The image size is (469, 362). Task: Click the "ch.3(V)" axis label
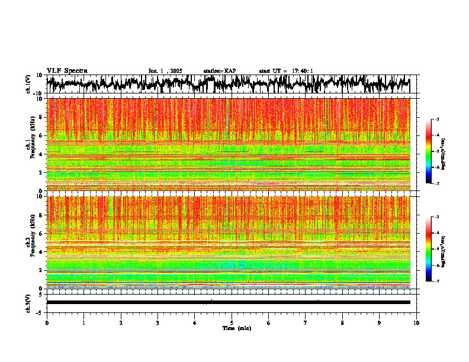28,303
